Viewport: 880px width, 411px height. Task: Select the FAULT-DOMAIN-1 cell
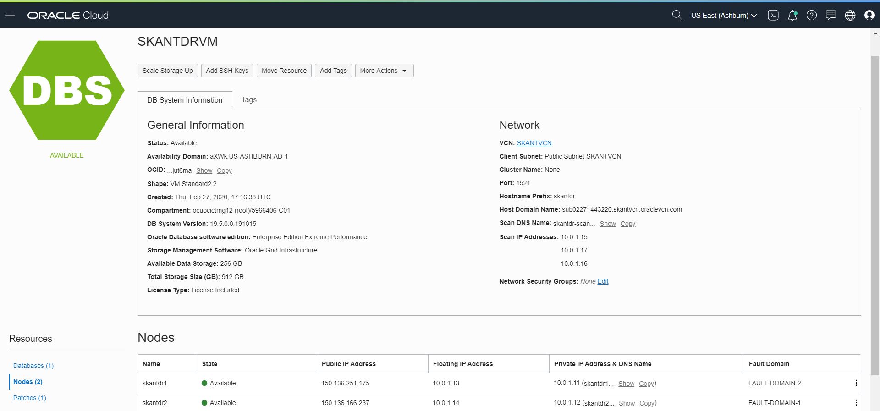click(775, 403)
